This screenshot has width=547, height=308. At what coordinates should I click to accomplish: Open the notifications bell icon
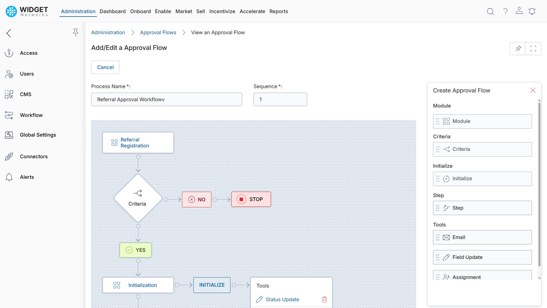click(532, 11)
